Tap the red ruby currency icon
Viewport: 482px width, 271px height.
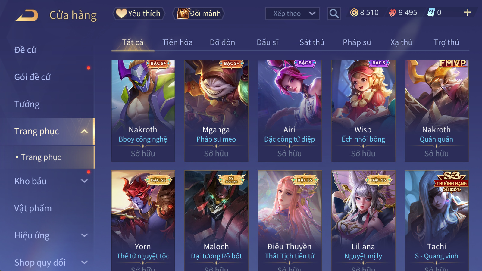pyautogui.click(x=392, y=13)
